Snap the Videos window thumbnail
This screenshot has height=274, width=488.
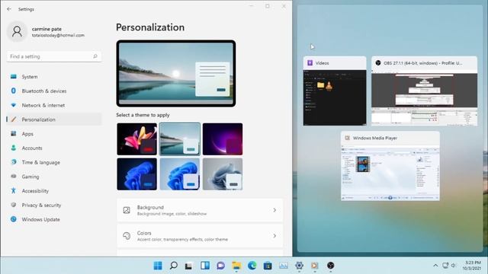point(335,91)
